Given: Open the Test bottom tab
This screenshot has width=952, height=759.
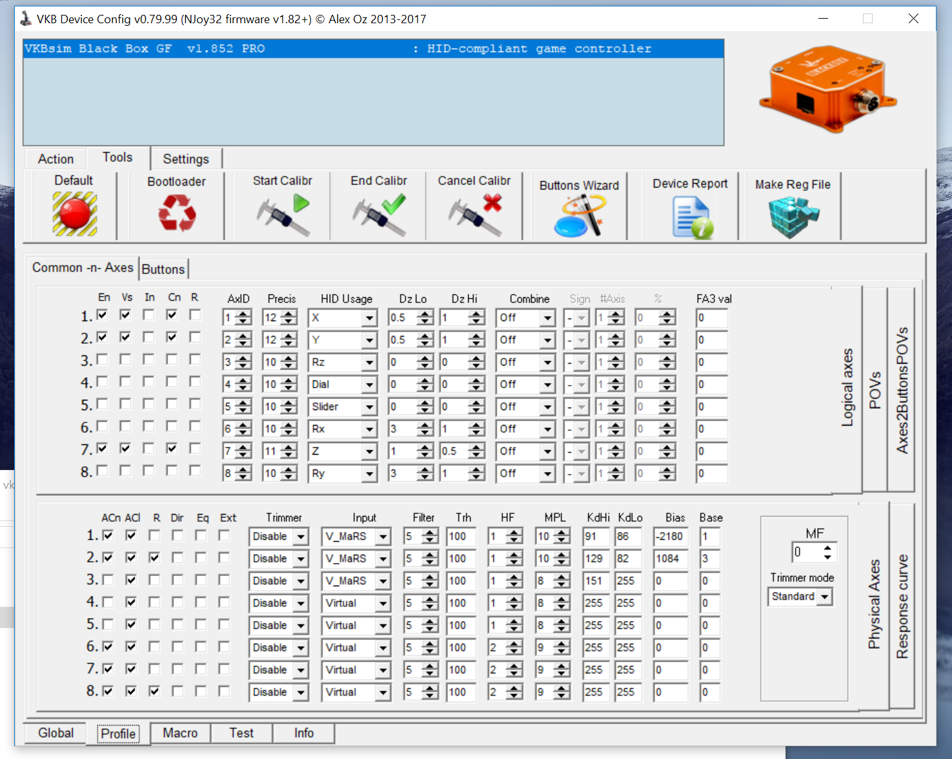Looking at the screenshot, I should point(241,733).
